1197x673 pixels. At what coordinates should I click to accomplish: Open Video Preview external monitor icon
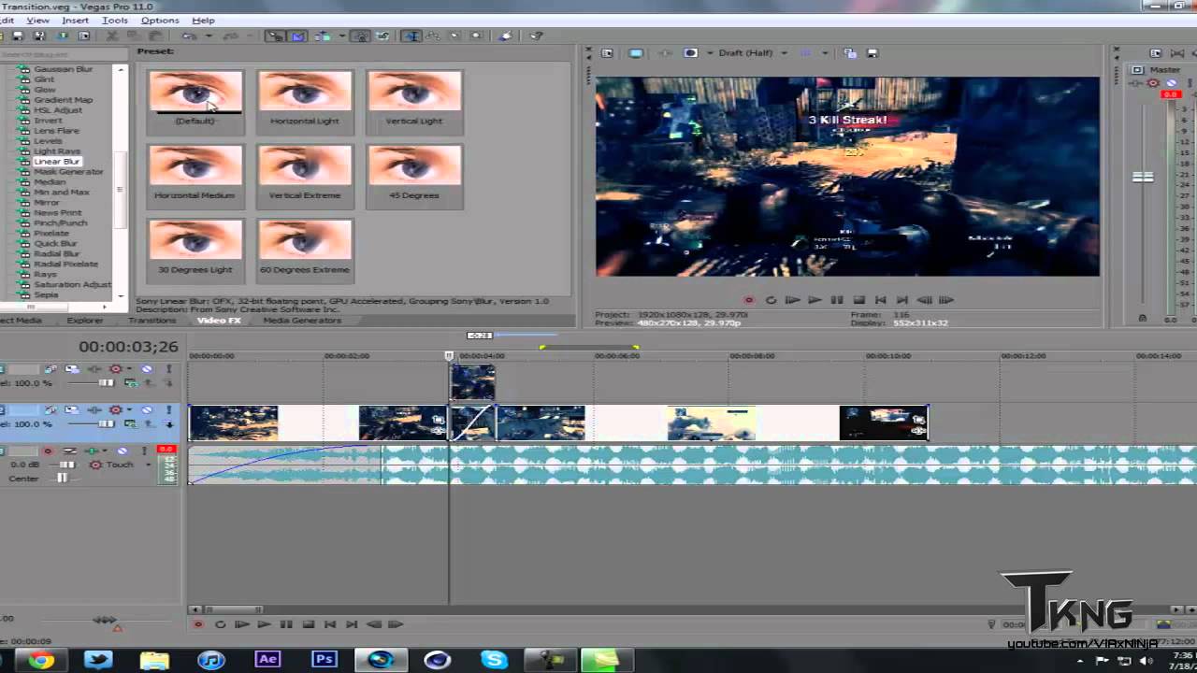636,53
